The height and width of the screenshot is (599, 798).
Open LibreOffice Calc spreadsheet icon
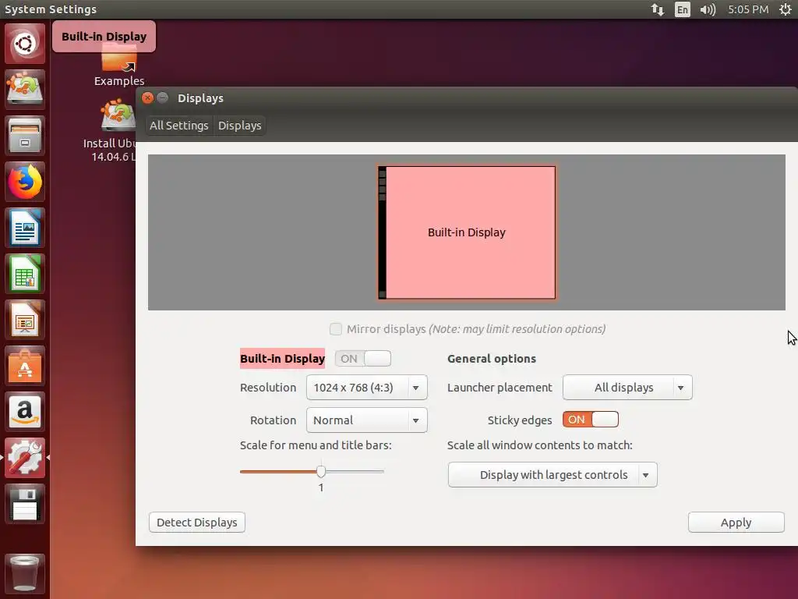[24, 274]
